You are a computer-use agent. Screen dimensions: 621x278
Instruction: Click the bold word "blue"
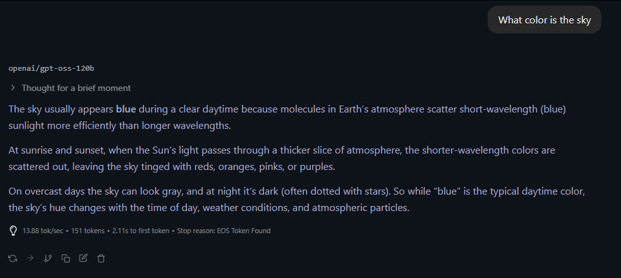click(x=126, y=109)
